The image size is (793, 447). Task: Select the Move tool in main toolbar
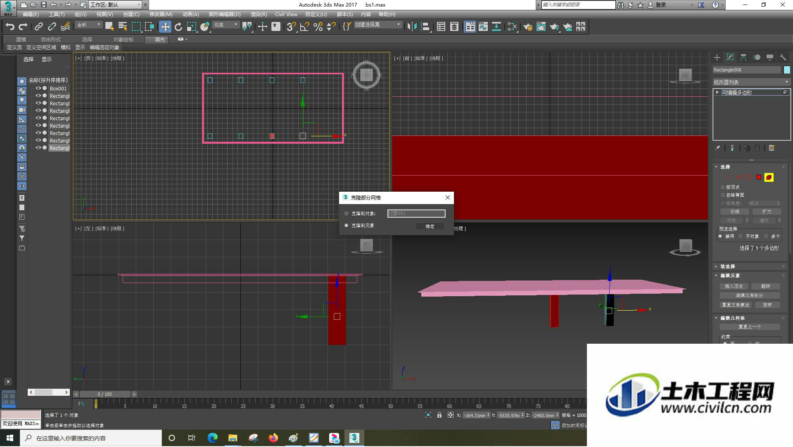(165, 27)
